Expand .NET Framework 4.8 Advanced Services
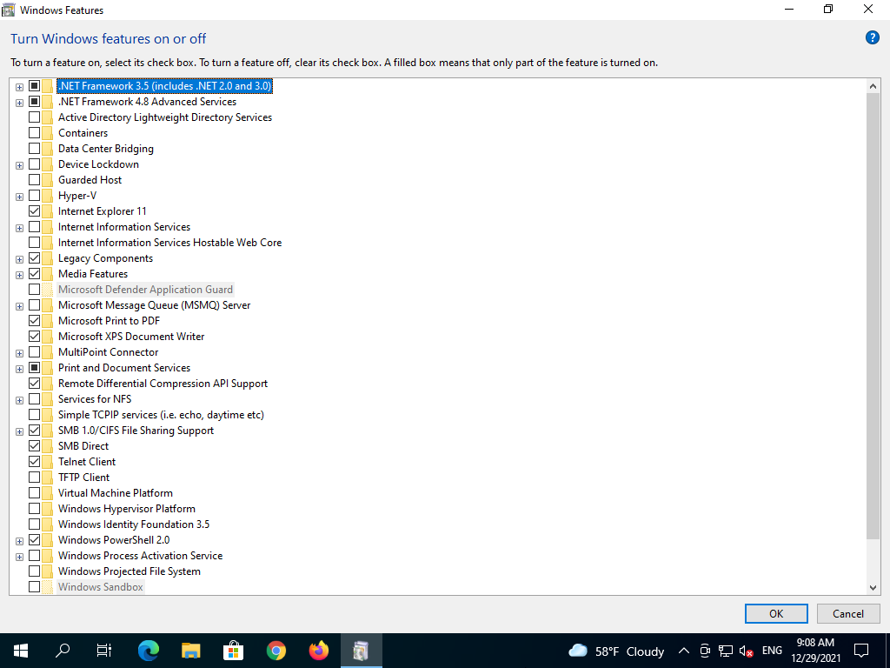This screenshot has height=668, width=890. tap(19, 102)
